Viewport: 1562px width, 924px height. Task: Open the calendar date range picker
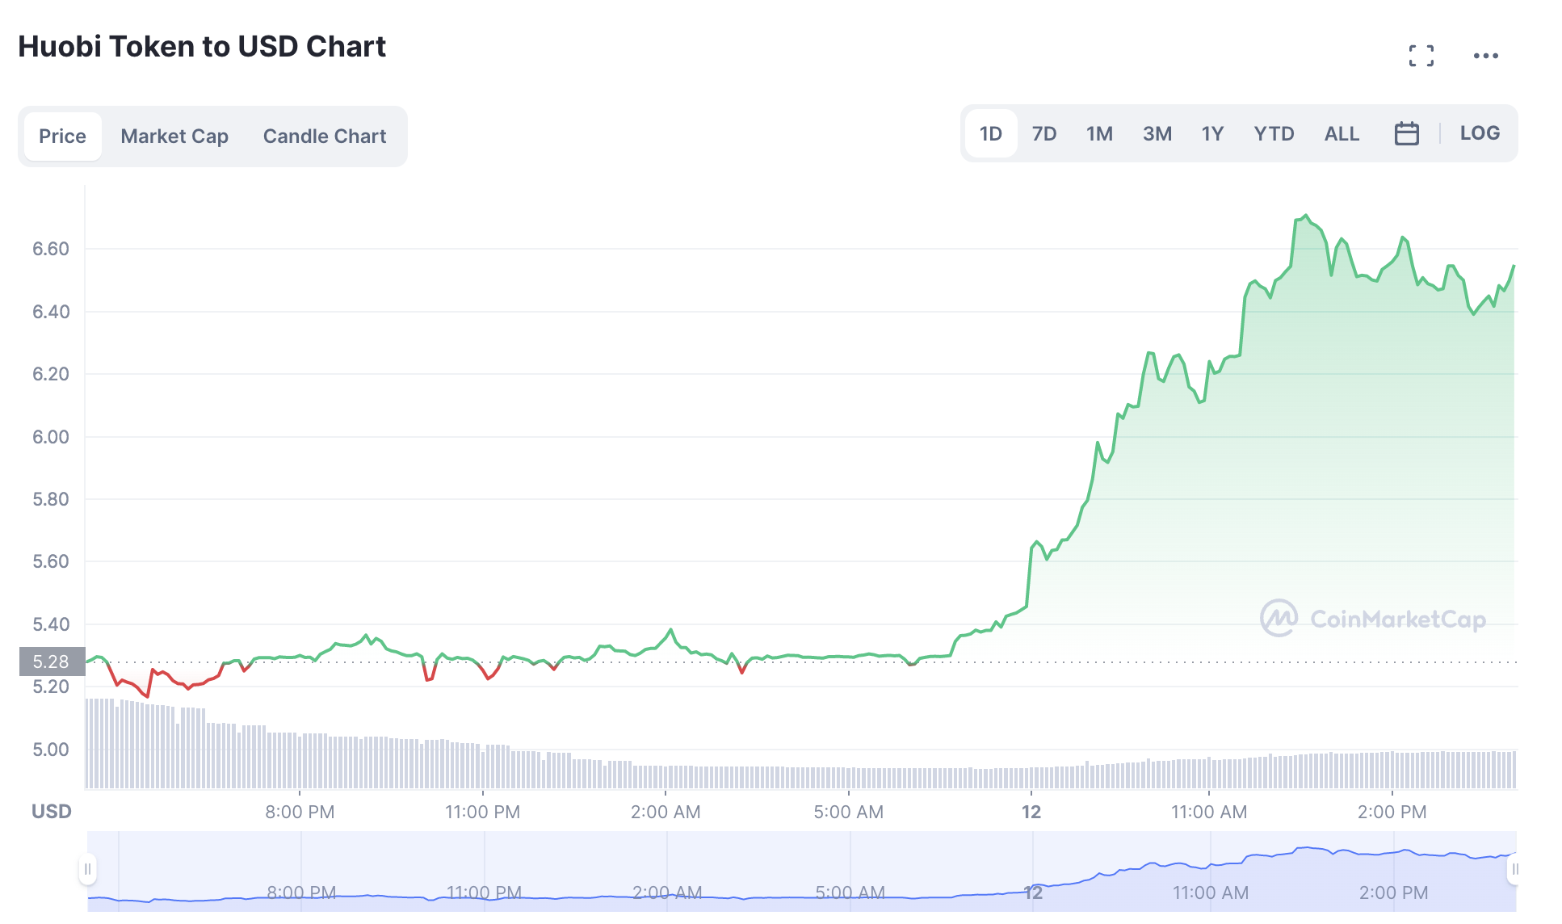click(1406, 133)
